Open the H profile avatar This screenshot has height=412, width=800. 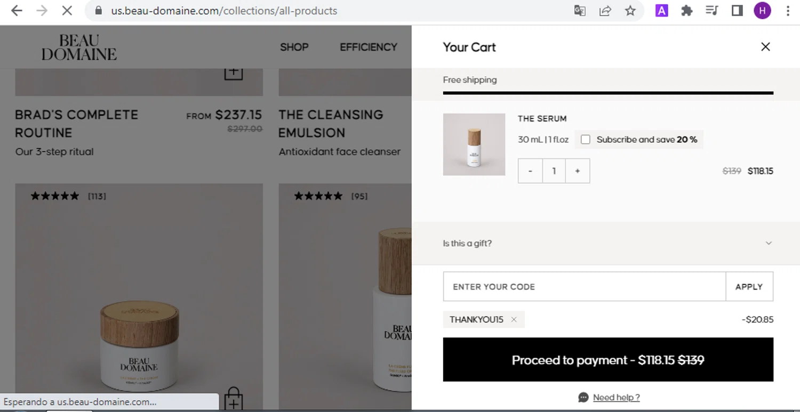coord(762,11)
